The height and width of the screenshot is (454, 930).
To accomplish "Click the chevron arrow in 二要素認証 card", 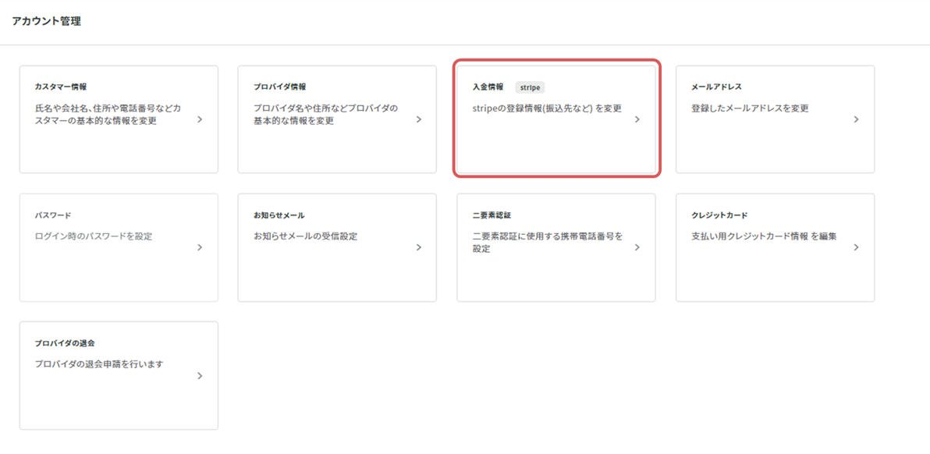I will point(637,247).
